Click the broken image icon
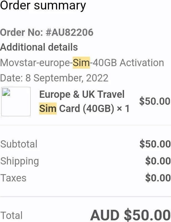The height and width of the screenshot is (222, 171). click(6, 92)
